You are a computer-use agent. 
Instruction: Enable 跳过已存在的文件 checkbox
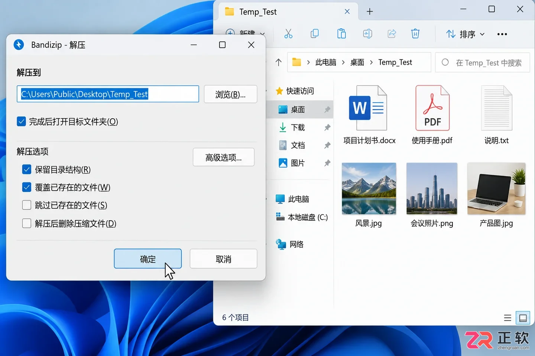(27, 205)
